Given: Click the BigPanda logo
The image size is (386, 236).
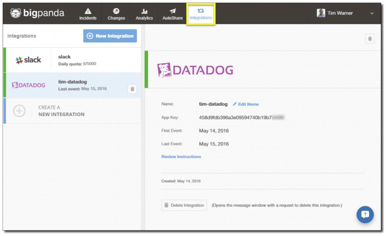Looking at the screenshot, I should pyautogui.click(x=37, y=13).
